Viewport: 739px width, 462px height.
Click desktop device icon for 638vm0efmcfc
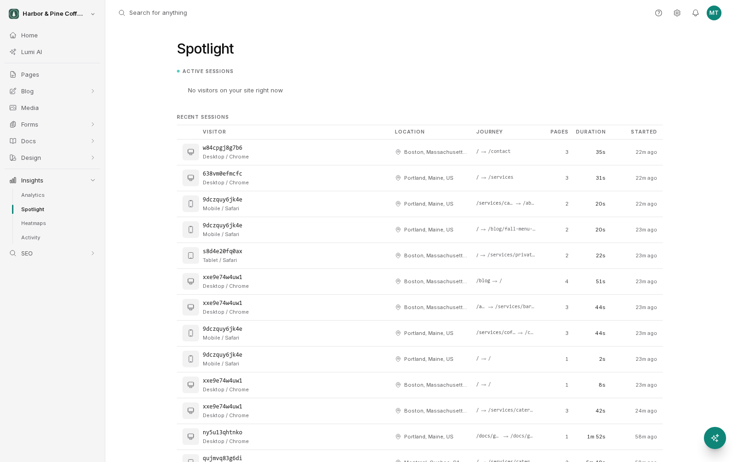(x=191, y=178)
